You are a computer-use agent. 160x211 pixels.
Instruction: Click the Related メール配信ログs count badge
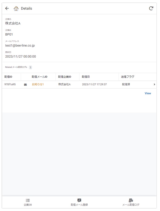(x=30, y=68)
